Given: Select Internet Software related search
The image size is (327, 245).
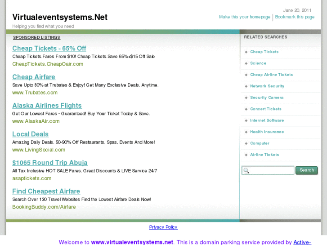Looking at the screenshot, I should (267, 120).
